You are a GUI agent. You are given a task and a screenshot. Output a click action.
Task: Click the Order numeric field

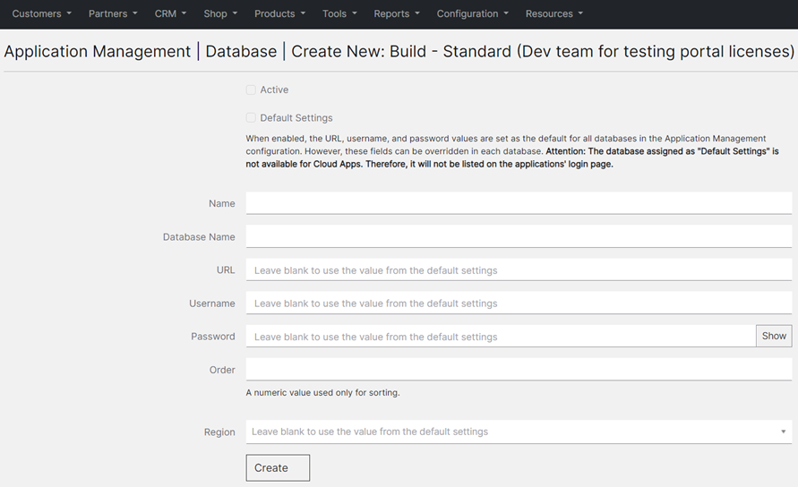point(519,370)
